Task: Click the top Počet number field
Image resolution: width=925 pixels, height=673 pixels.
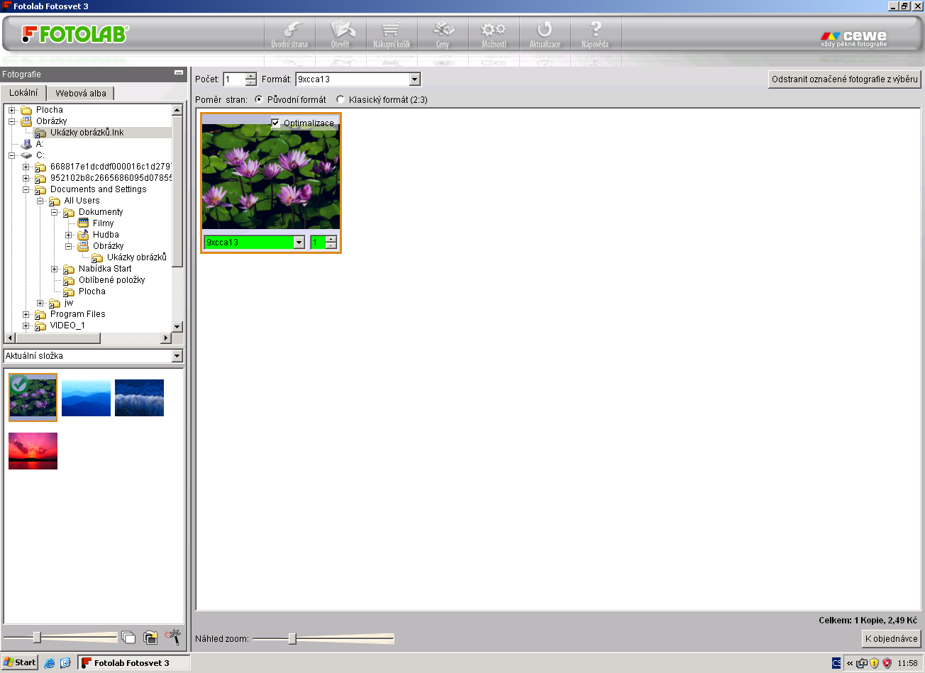Action: 234,79
